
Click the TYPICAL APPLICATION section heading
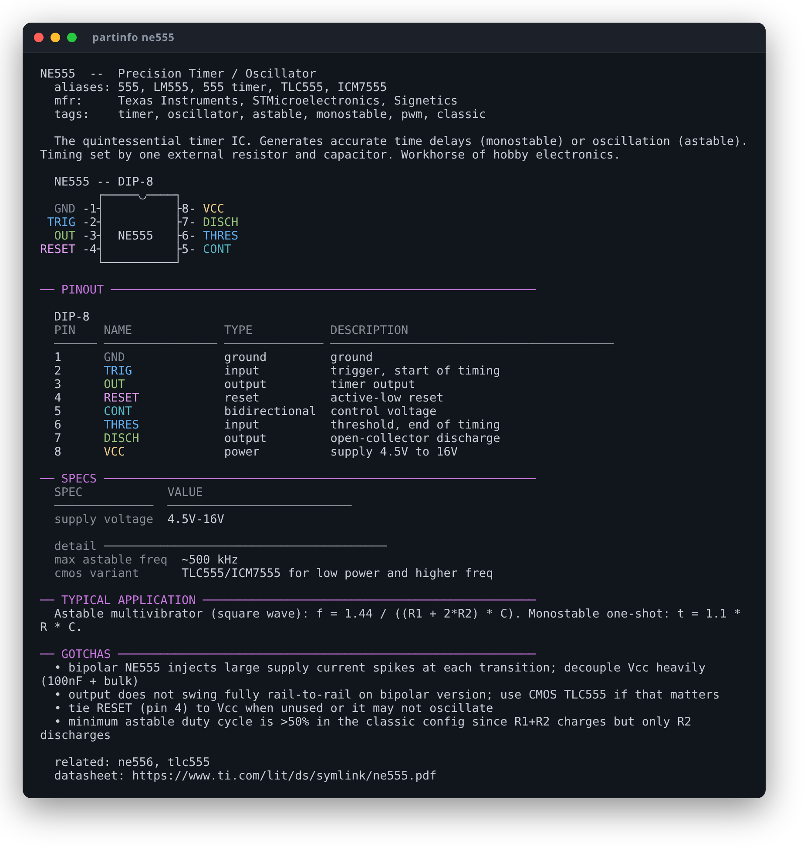(128, 600)
